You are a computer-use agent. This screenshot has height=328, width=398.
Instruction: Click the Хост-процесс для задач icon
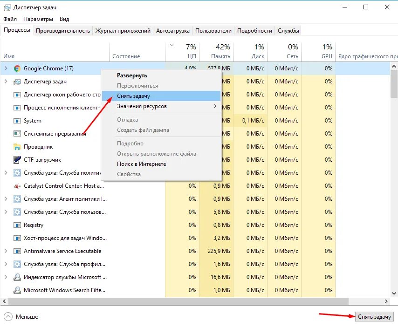click(x=17, y=238)
